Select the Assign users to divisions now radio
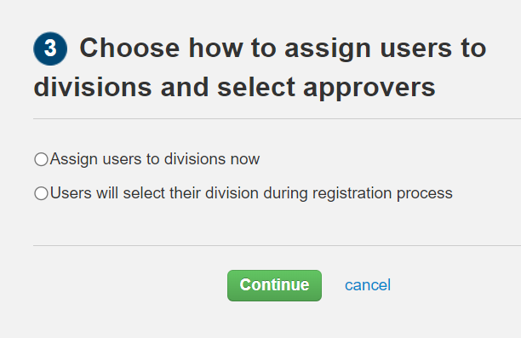The image size is (521, 338). 41,159
